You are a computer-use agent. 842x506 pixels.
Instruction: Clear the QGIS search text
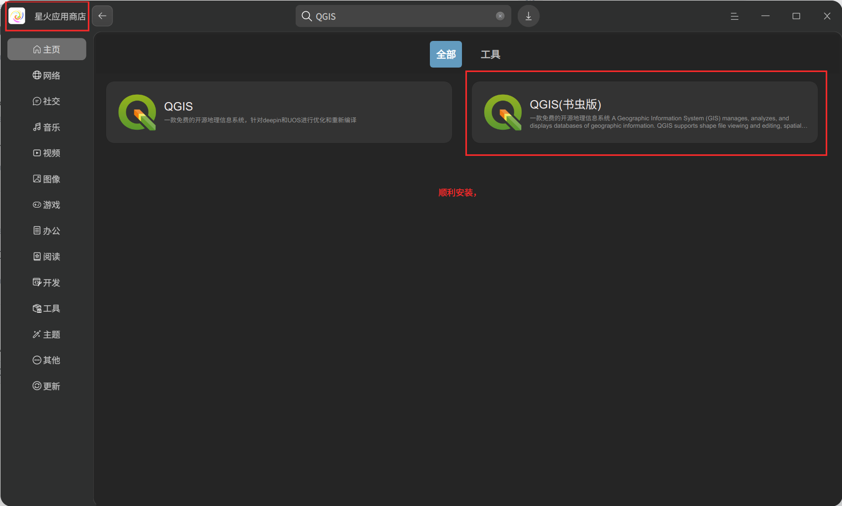click(500, 16)
